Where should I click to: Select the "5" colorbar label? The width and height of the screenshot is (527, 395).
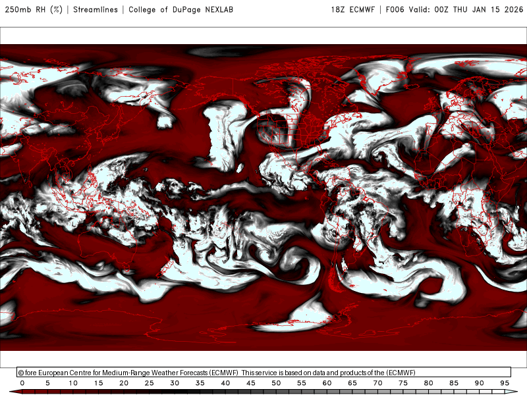click(x=47, y=383)
